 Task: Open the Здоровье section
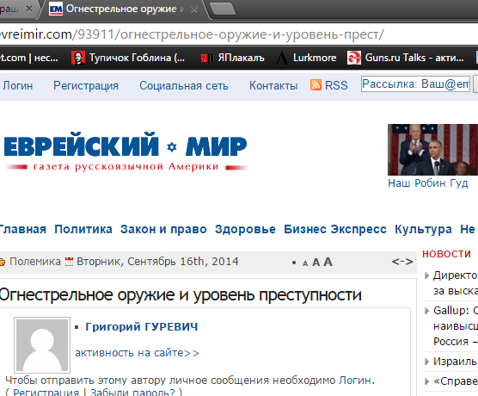pos(245,230)
